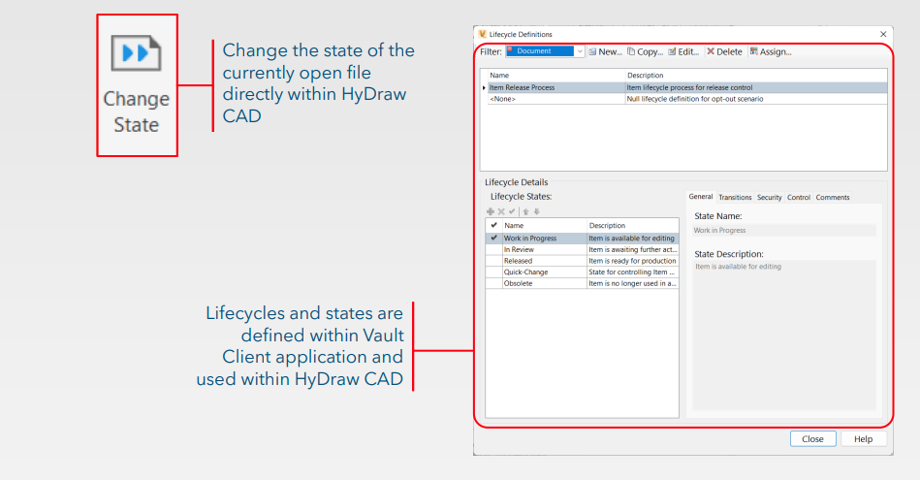Click 'Item is no longer used in a...' cell
The height and width of the screenshot is (480, 920).
632,283
